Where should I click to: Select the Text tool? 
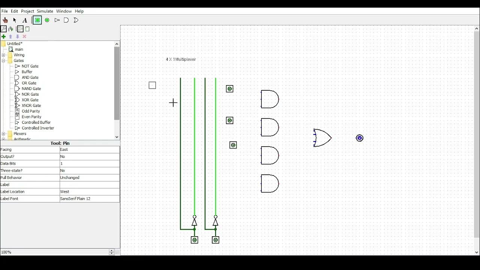(x=25, y=20)
